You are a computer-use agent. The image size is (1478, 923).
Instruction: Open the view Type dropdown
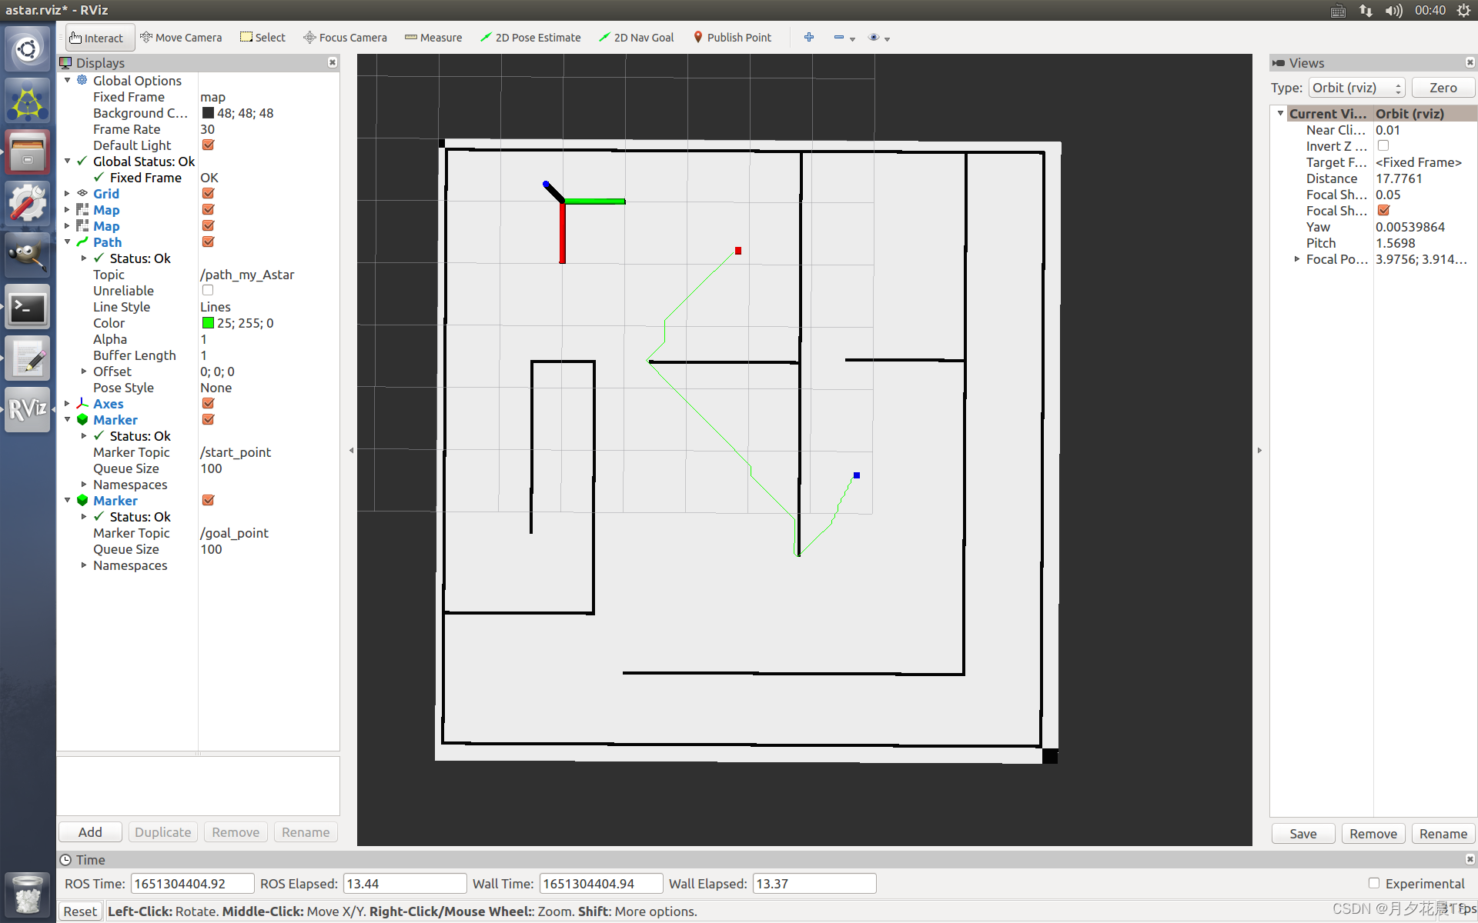pos(1357,88)
